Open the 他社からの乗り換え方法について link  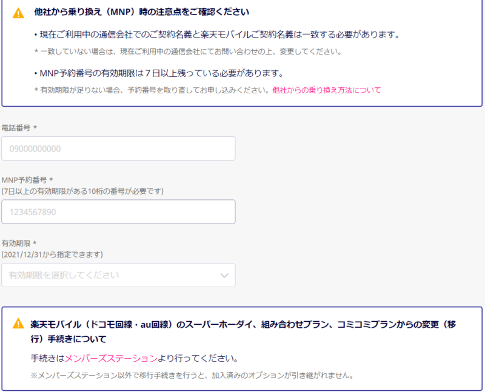click(x=326, y=90)
